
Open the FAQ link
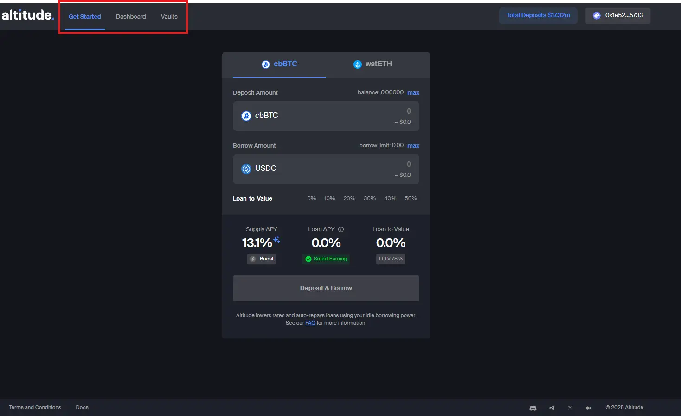coord(310,323)
